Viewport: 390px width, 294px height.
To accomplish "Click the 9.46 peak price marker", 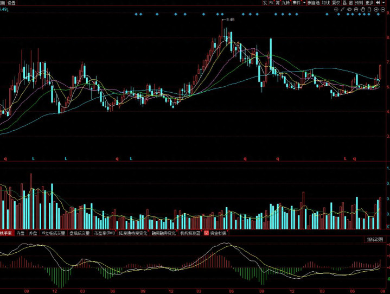I will (x=229, y=20).
